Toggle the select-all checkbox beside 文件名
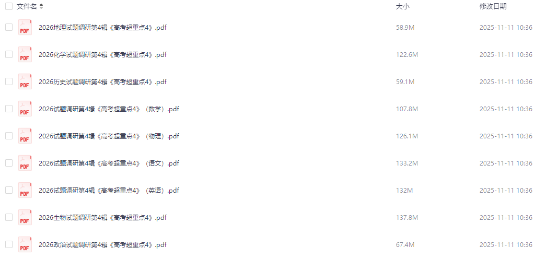 coord(9,6)
